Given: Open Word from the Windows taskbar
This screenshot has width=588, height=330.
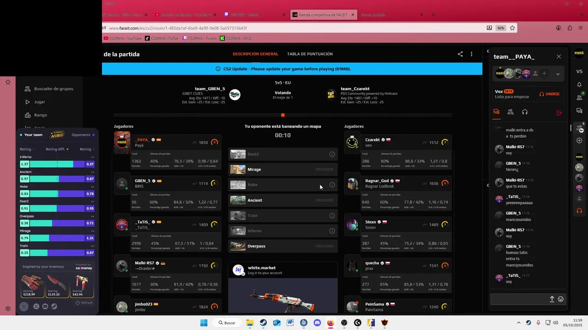Looking at the screenshot, I should click(290, 323).
